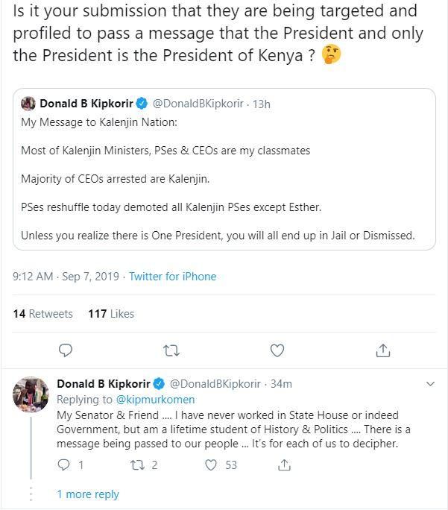448x510 pixels.
Task: Click the 34m timestamp on reply
Action: coord(281,384)
